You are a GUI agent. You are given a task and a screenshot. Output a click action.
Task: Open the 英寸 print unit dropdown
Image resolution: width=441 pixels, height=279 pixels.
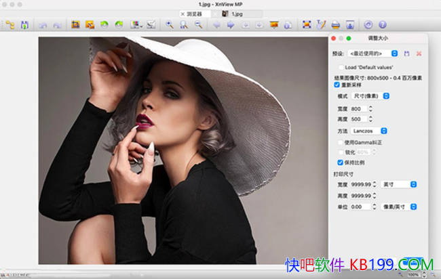click(x=399, y=184)
